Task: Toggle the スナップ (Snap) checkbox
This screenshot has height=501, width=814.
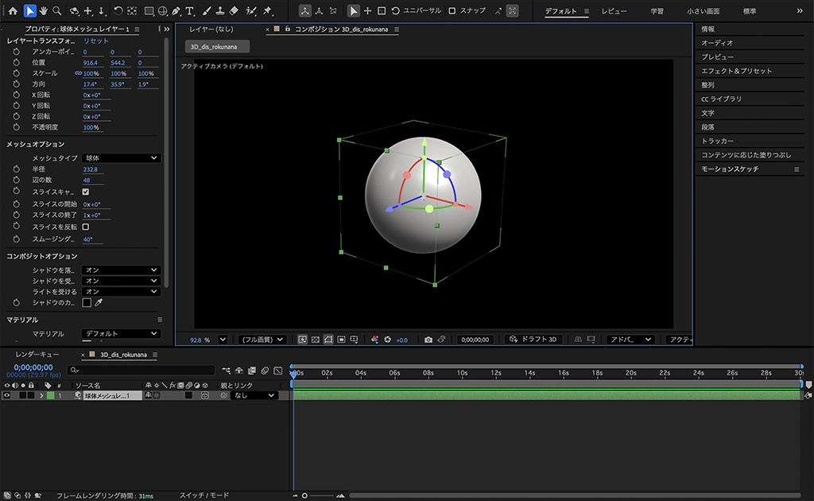Action: (452, 11)
